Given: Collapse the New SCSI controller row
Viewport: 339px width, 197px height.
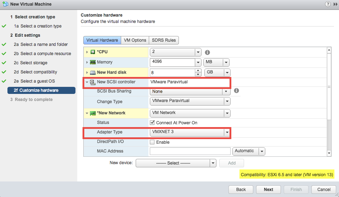Looking at the screenshot, I should [87, 82].
